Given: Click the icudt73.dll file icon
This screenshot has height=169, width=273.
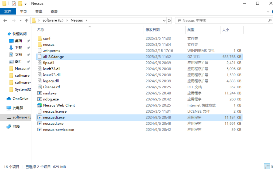Looking at the screenshot, I should [x=40, y=69].
